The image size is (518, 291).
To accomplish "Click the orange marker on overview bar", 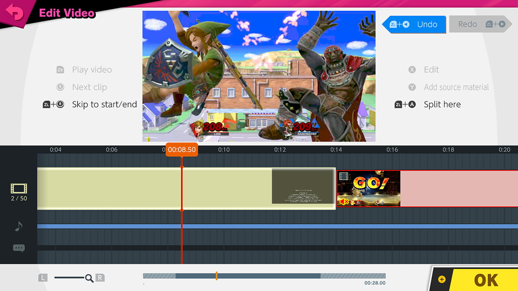I will (217, 276).
